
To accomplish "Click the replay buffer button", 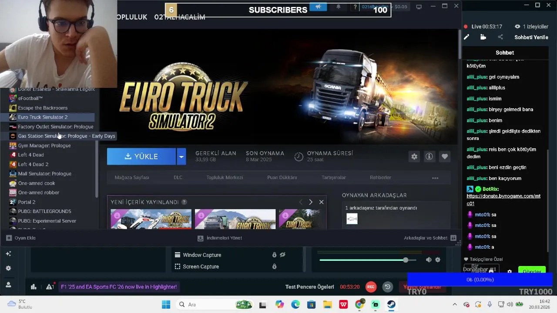I will pos(387,286).
